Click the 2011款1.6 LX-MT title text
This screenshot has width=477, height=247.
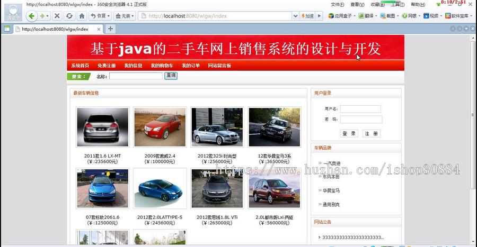(x=102, y=156)
